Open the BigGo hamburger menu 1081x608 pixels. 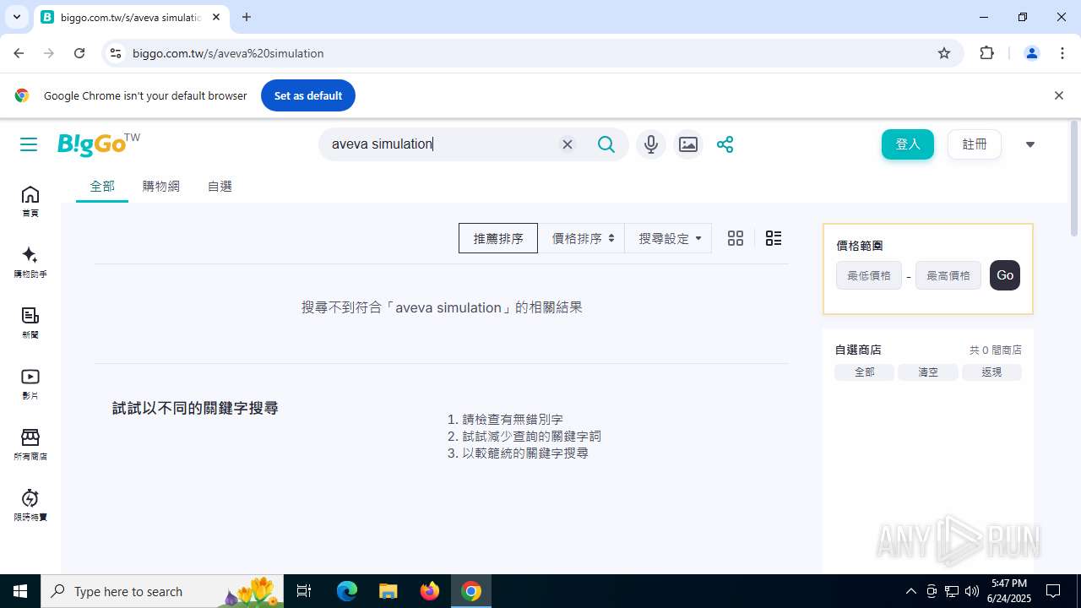pos(29,144)
